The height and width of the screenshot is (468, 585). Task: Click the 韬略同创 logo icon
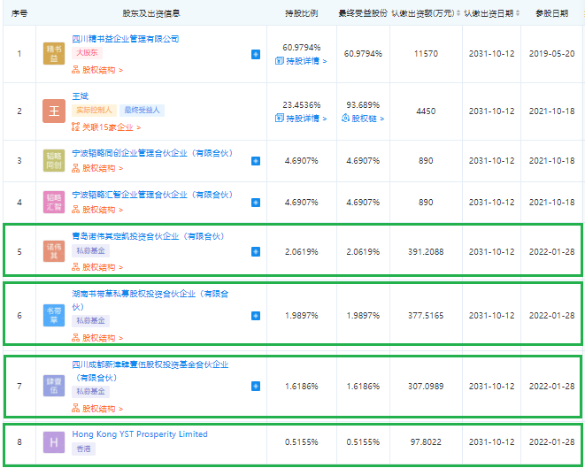tap(54, 161)
